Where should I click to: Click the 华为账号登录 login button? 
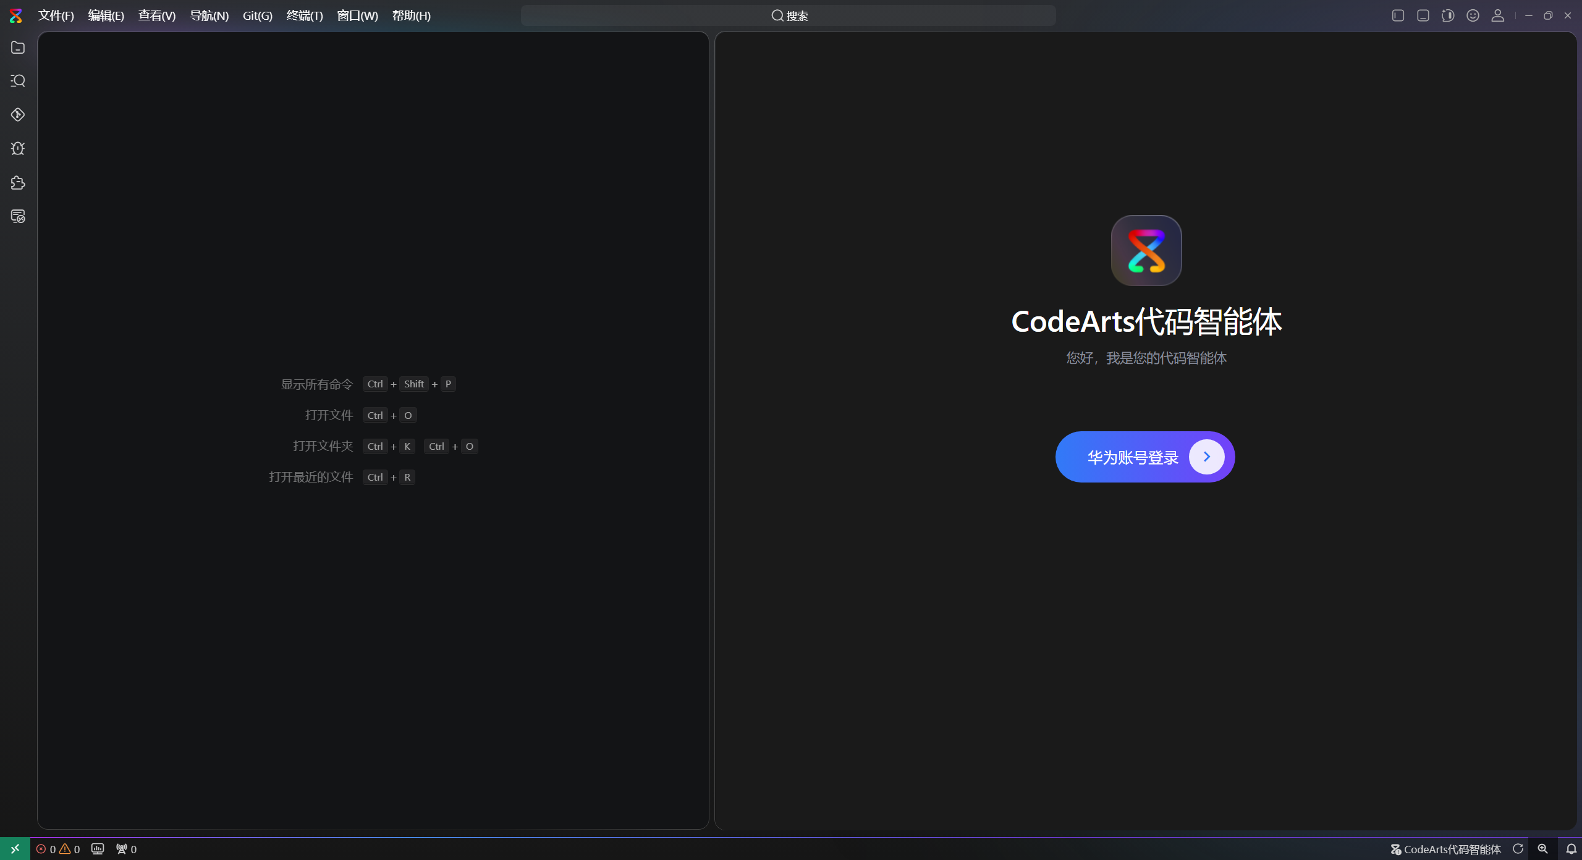point(1144,457)
